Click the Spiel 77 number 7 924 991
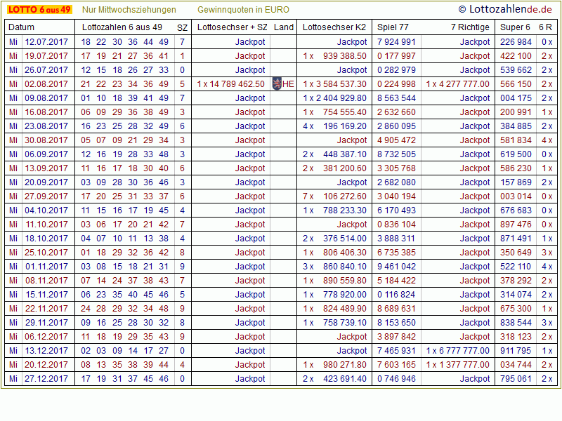This screenshot has height=421, width=562. 396,42
